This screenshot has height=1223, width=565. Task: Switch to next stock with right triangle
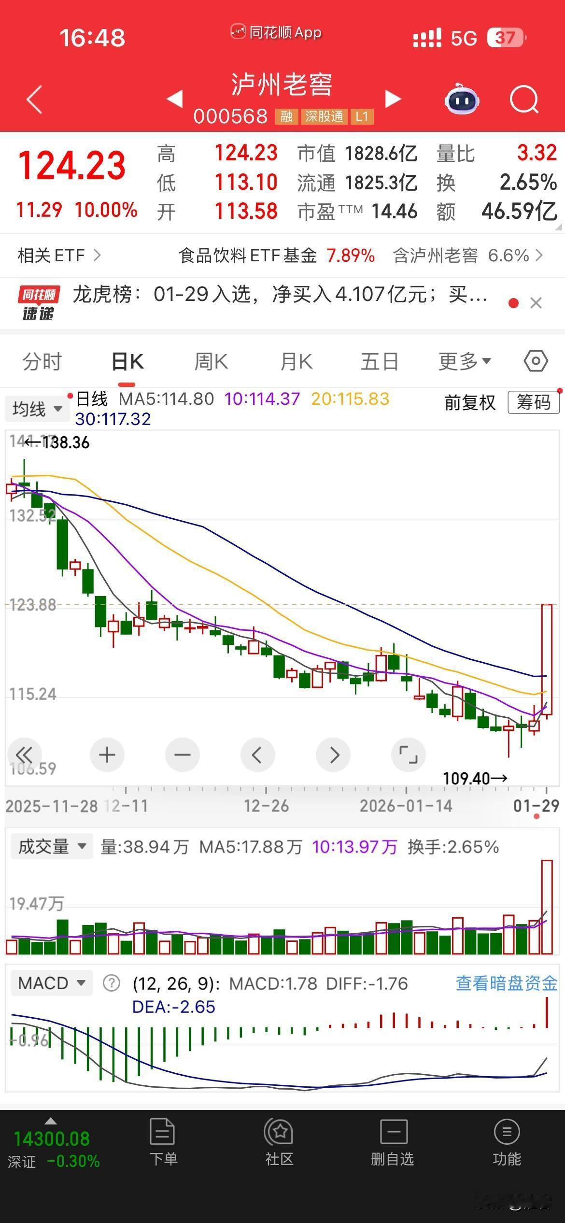click(x=393, y=99)
